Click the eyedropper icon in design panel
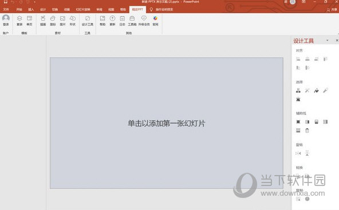Viewport: 339px width, 210px height. (x=325, y=90)
